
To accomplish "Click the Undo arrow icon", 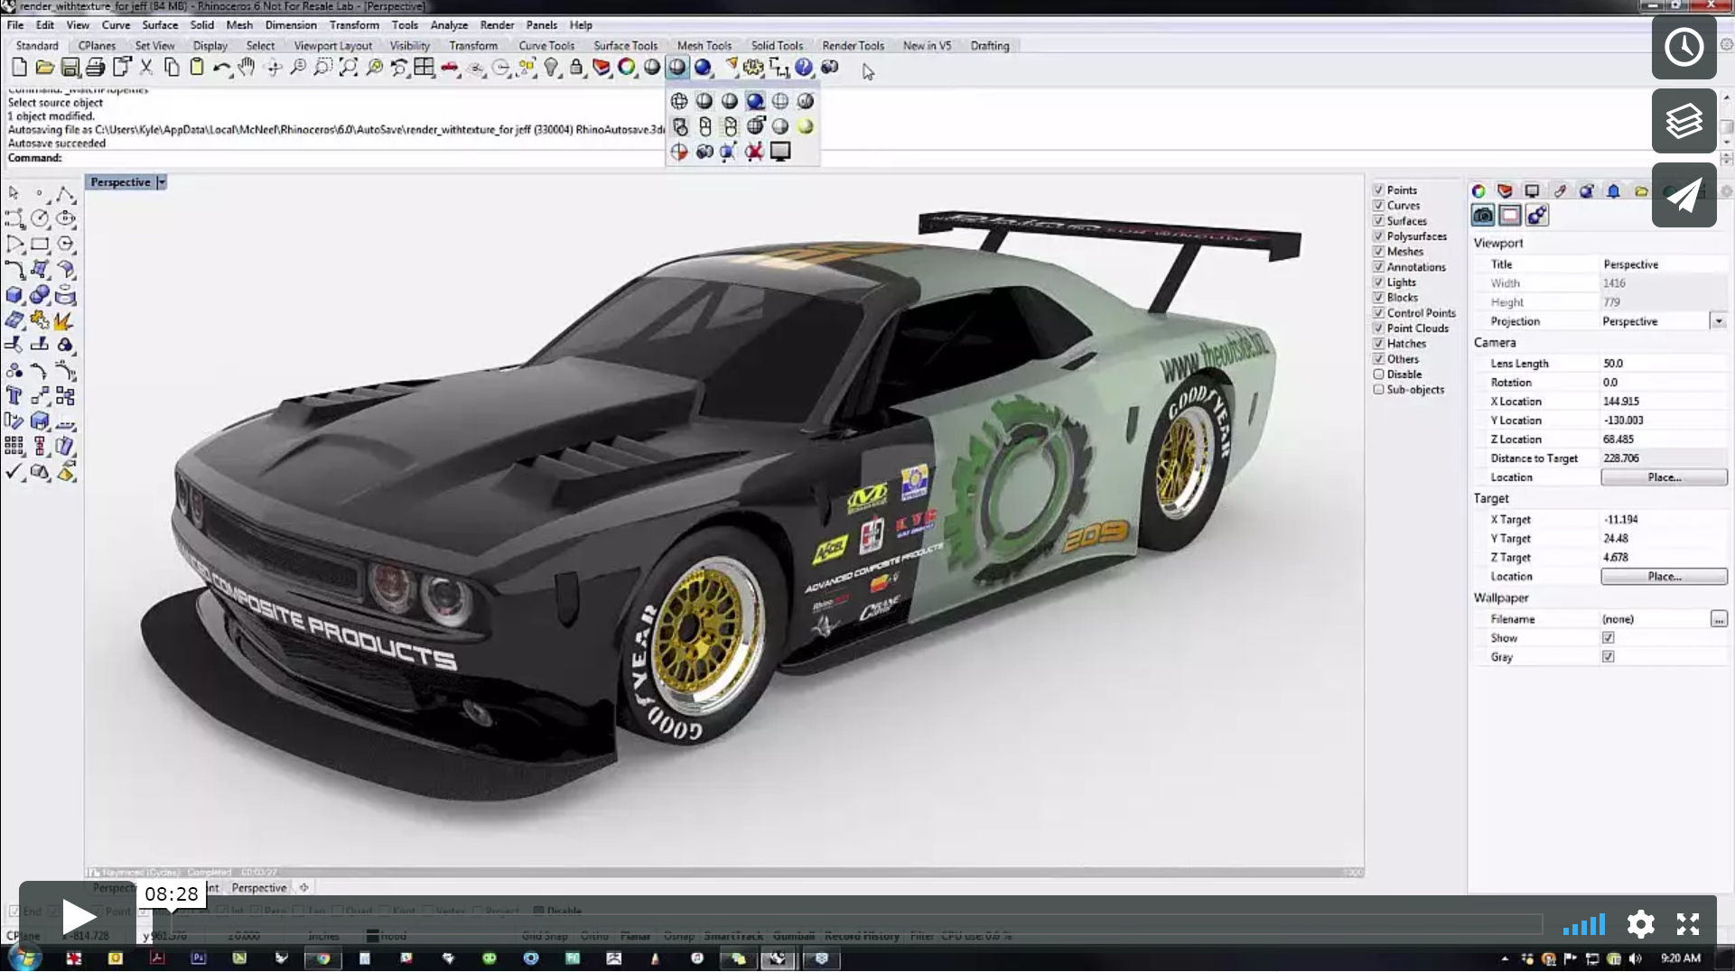I will click(221, 68).
